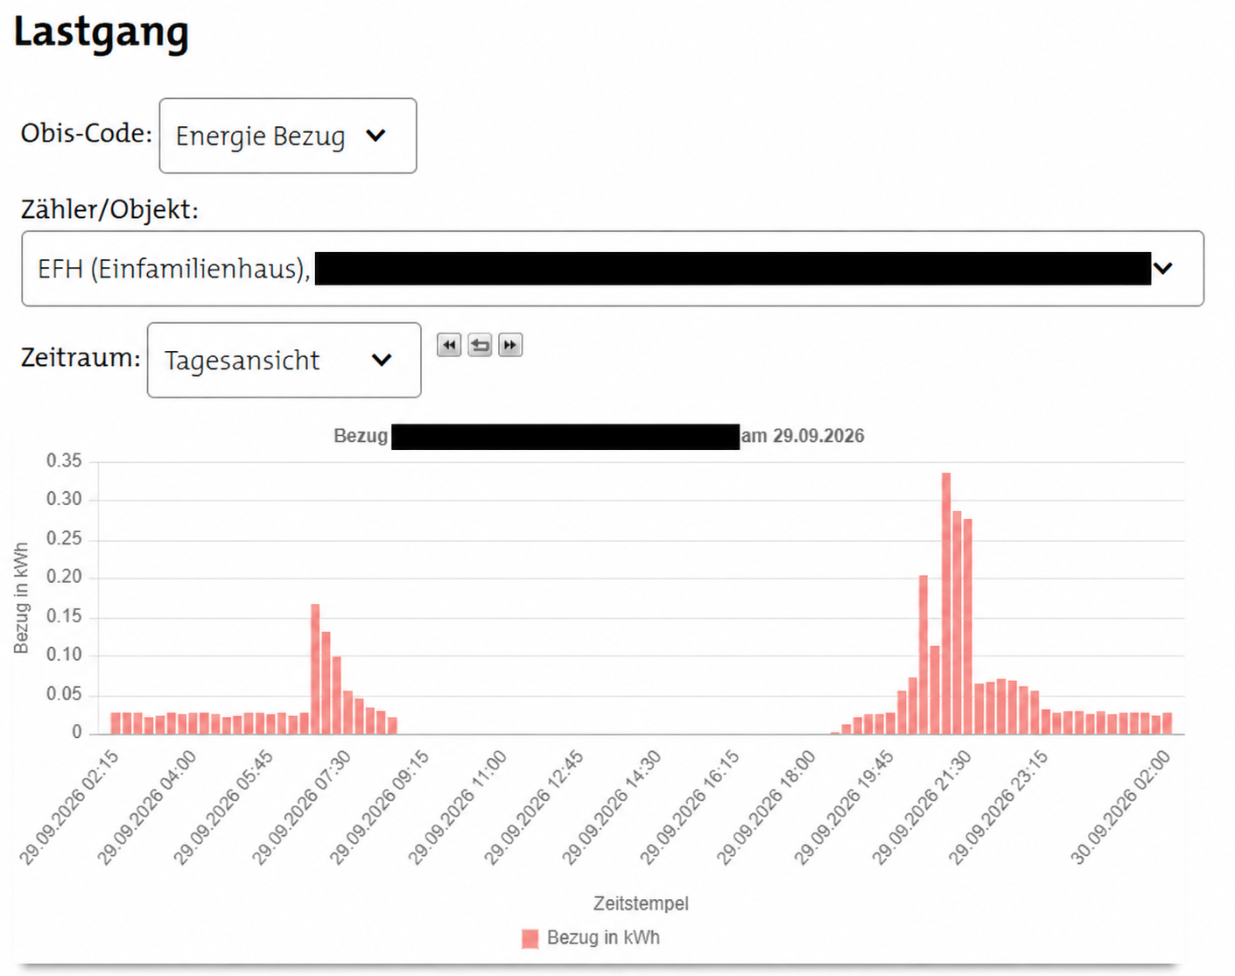The height and width of the screenshot is (976, 1235).
Task: Open the Zeitraum "Tagesansicht" dropdown
Action: (x=284, y=360)
